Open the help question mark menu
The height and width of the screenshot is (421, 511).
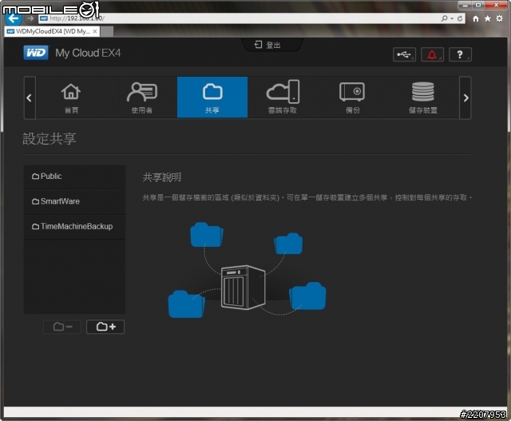460,54
